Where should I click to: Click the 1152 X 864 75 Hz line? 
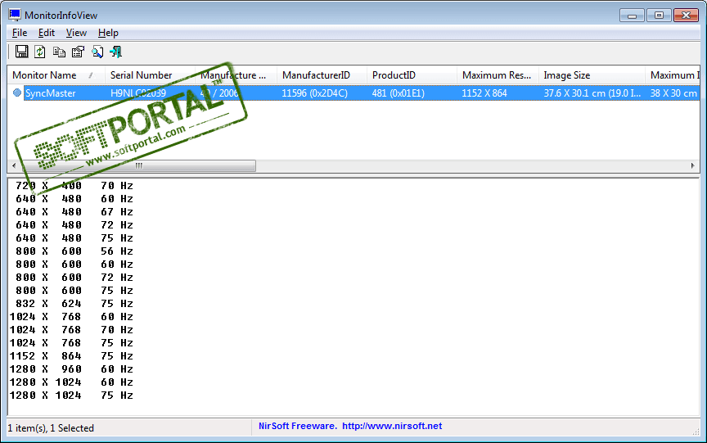(71, 356)
